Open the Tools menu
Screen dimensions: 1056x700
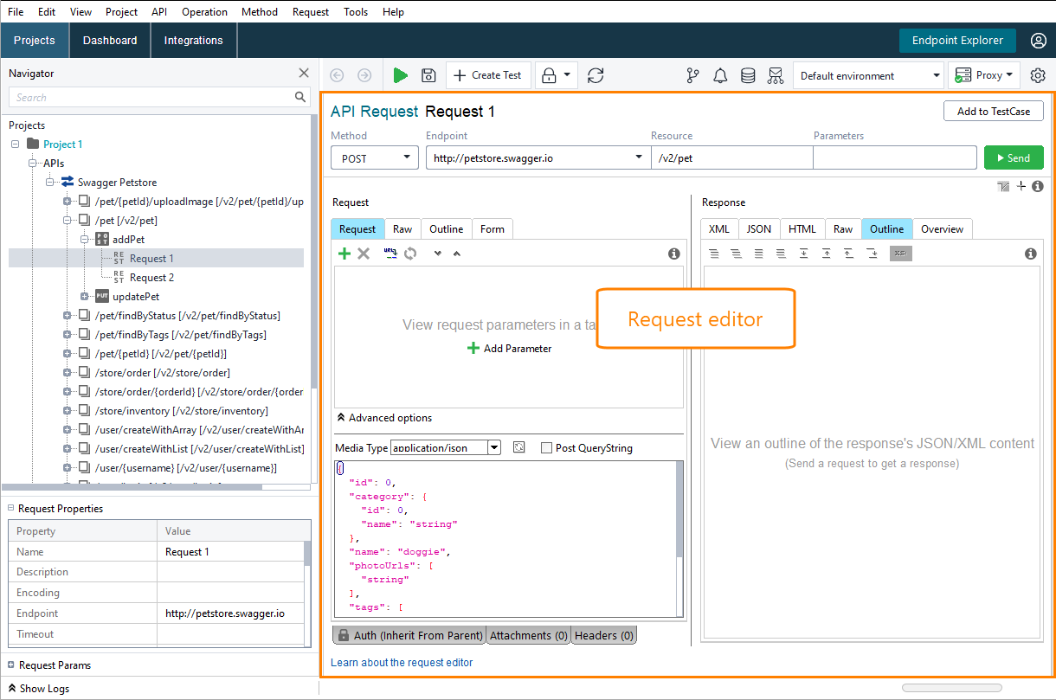coord(356,12)
